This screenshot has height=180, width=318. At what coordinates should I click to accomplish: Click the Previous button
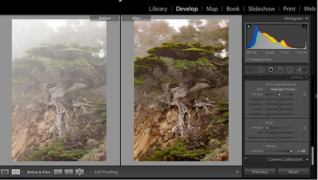260,172
